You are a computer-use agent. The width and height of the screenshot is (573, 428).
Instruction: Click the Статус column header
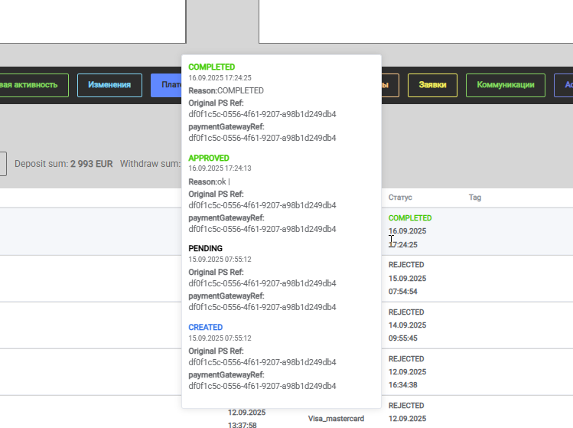(x=400, y=198)
